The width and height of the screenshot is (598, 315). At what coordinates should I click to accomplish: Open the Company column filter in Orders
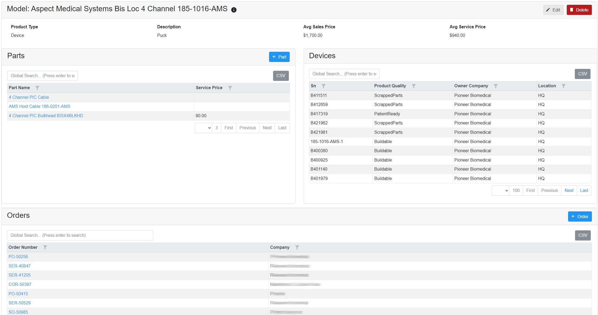click(x=297, y=247)
